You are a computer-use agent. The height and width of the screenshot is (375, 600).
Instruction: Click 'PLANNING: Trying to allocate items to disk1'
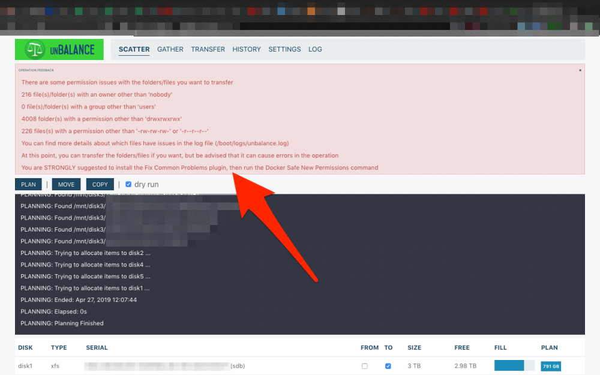85,288
